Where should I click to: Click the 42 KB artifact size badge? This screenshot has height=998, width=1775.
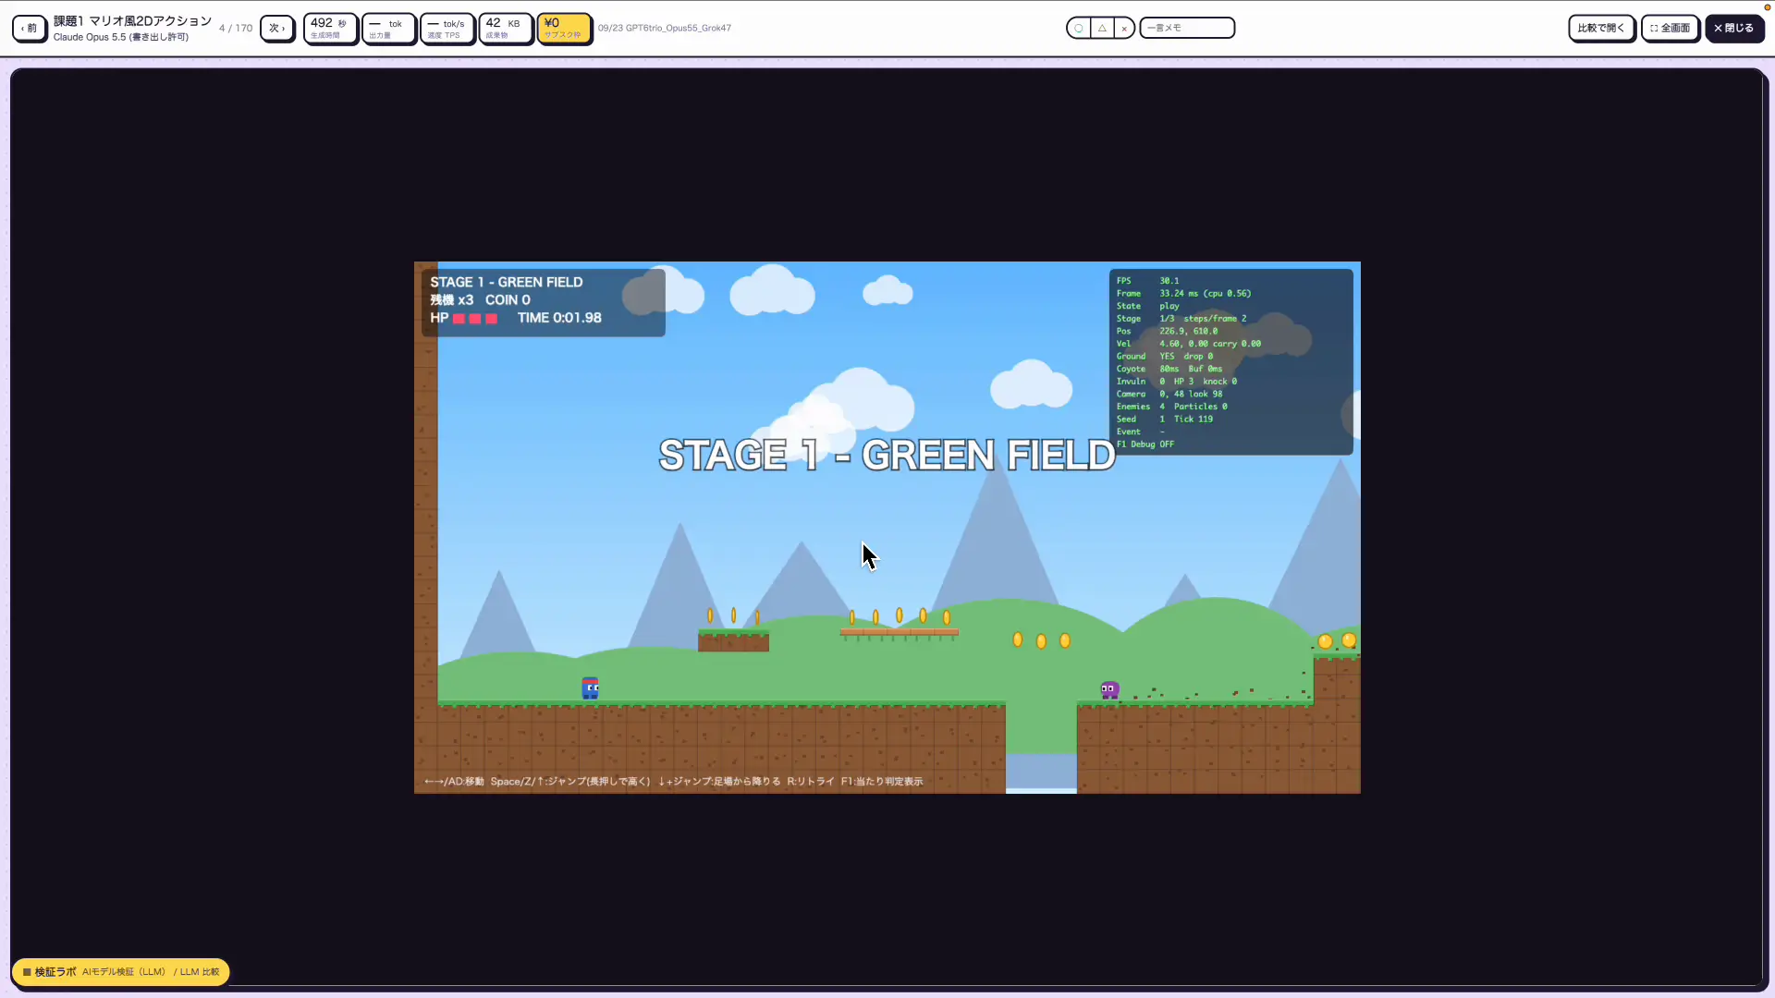coord(506,28)
